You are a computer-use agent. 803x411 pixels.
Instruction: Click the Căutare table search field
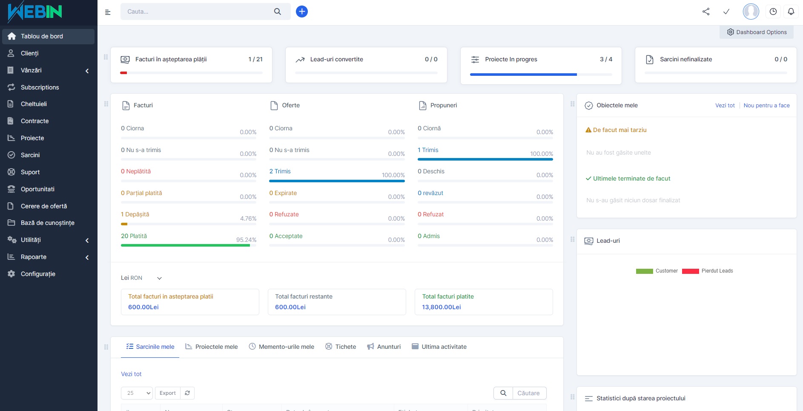tap(529, 393)
